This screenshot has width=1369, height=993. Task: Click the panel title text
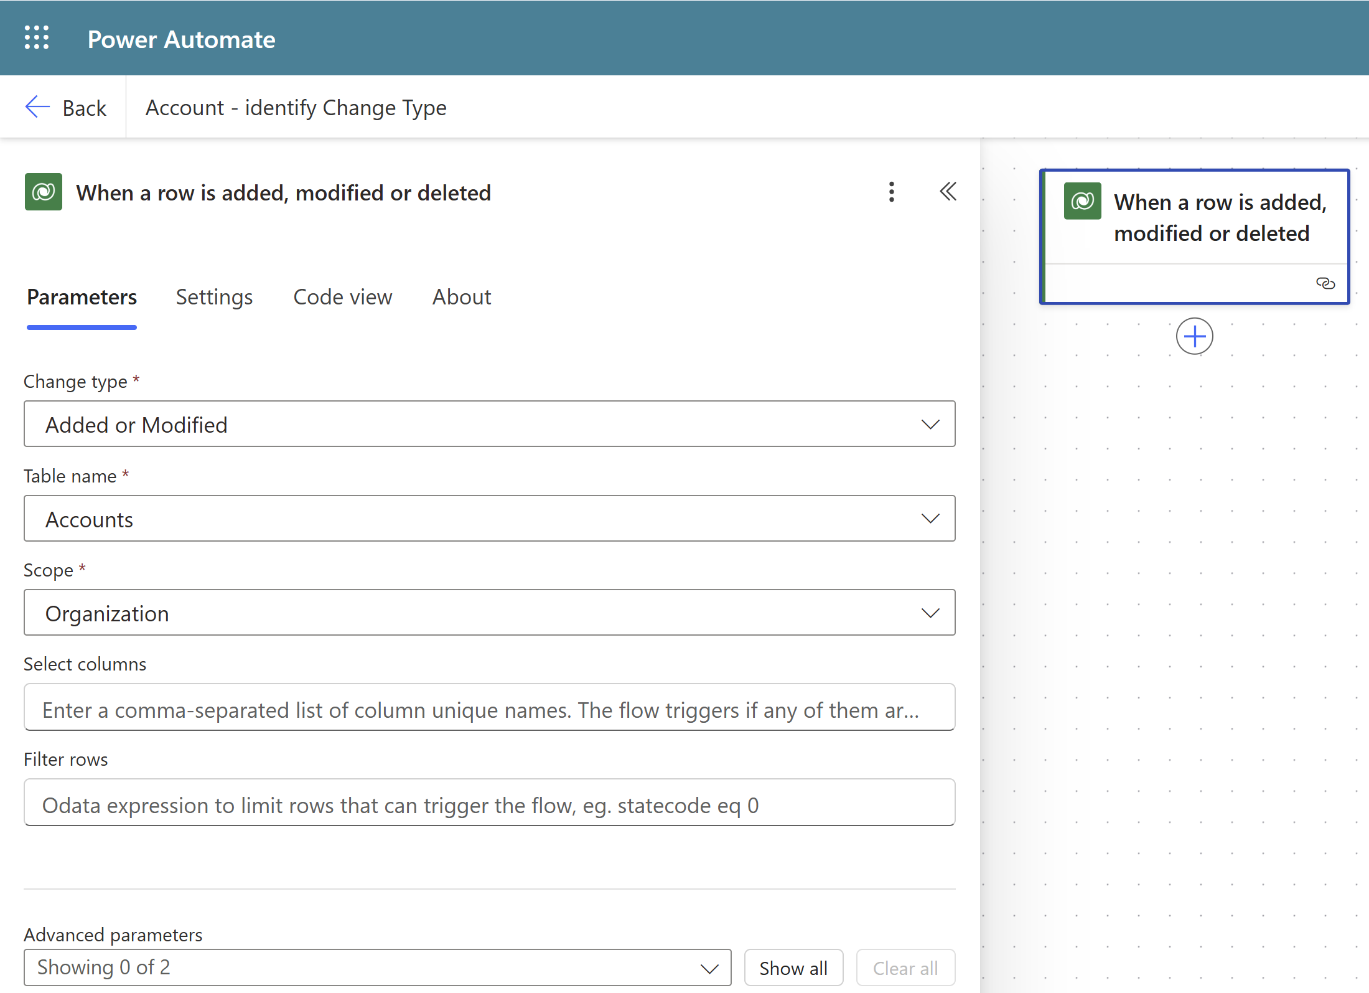tap(284, 192)
